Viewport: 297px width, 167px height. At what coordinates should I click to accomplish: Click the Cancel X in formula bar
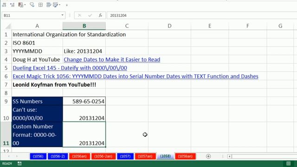tap(79, 15)
